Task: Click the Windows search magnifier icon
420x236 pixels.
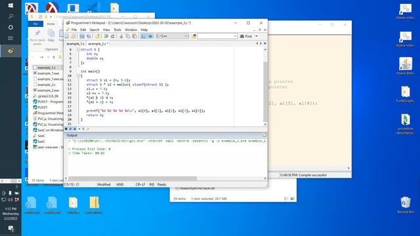Action: (10, 16)
